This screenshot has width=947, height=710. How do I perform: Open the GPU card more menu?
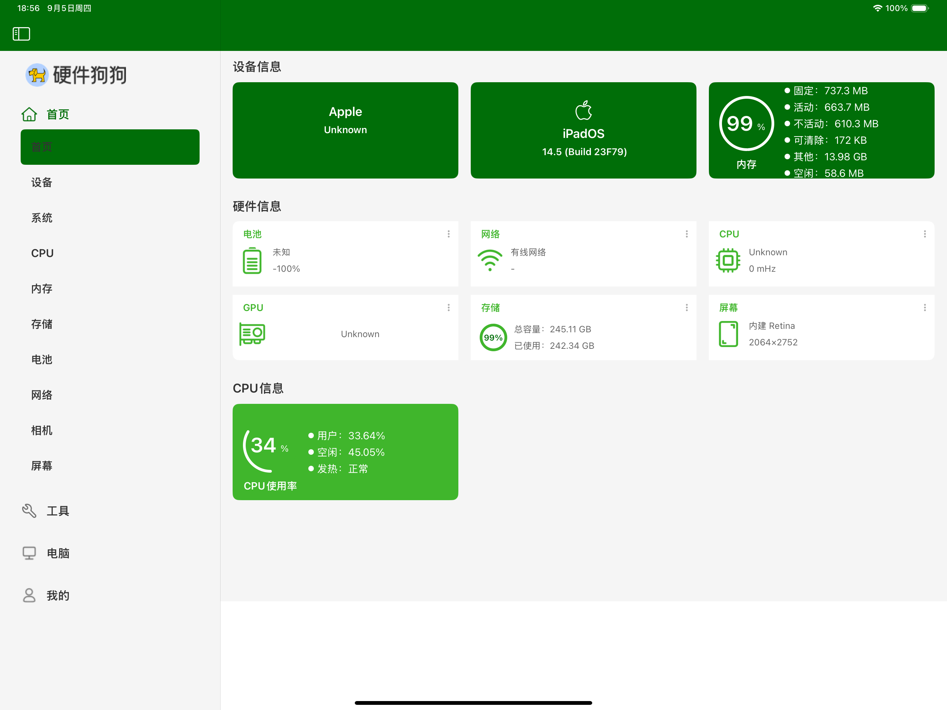pyautogui.click(x=449, y=307)
